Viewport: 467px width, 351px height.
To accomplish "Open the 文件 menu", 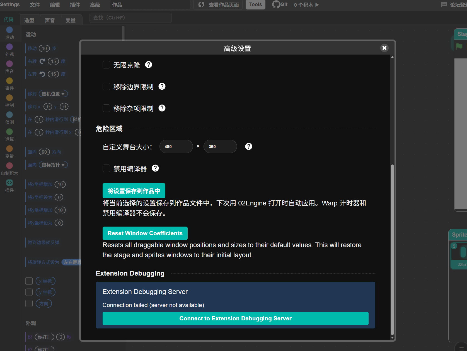I will pyautogui.click(x=35, y=5).
